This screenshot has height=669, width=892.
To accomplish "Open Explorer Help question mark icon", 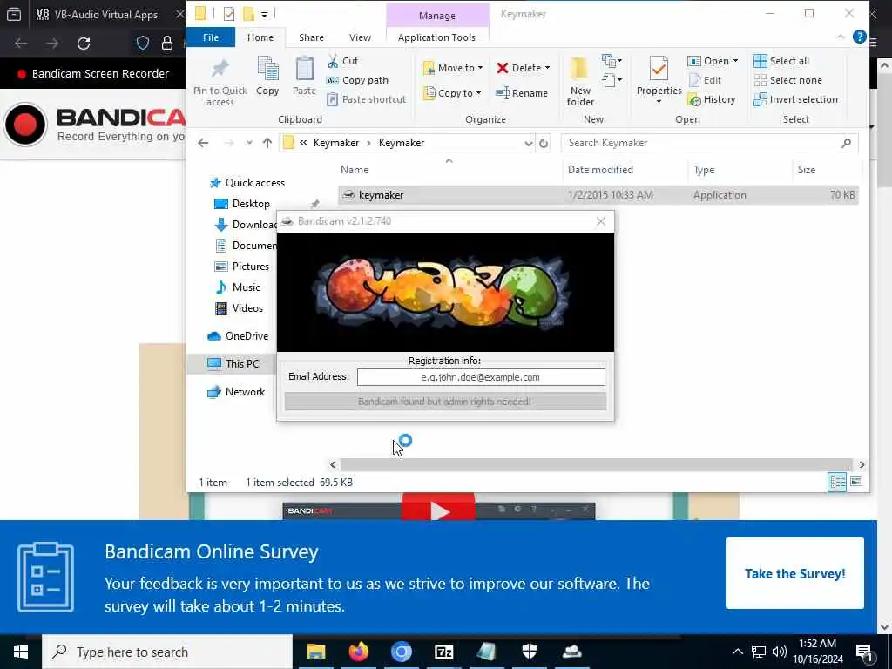I will pos(859,37).
